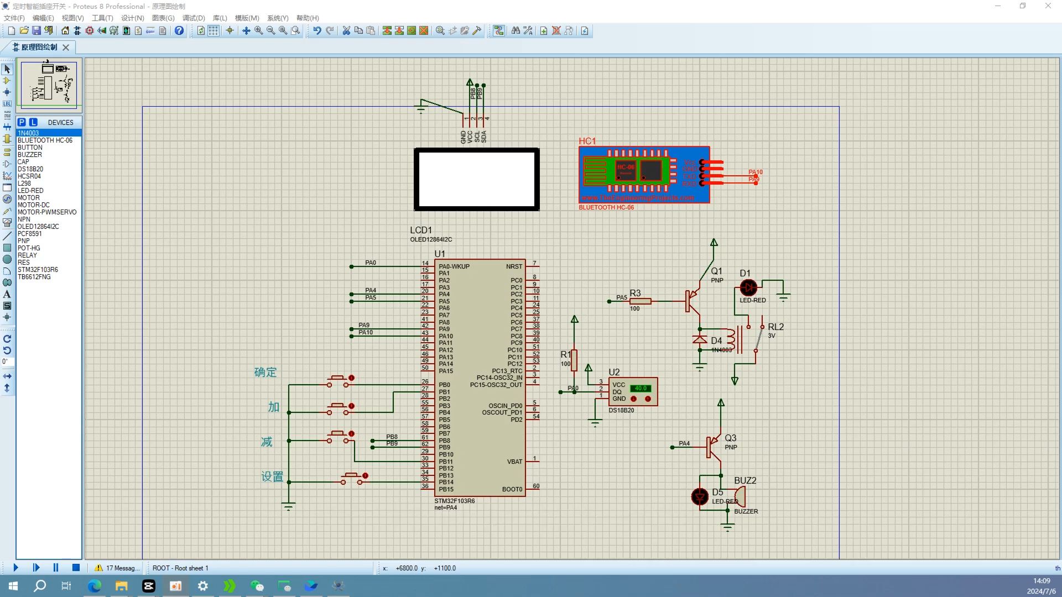Rotate the component clockwise

pos(7,339)
